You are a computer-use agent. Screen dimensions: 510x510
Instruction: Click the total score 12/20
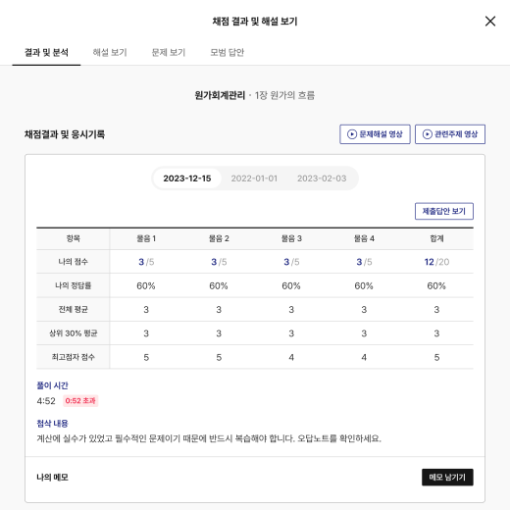[436, 262]
